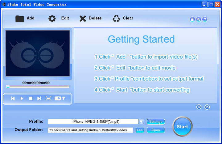Click the video preview screen
This screenshot has height=144, width=222.
[x=38, y=53]
